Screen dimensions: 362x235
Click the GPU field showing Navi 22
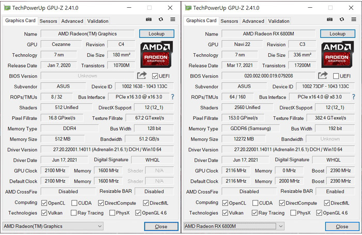[242, 44]
